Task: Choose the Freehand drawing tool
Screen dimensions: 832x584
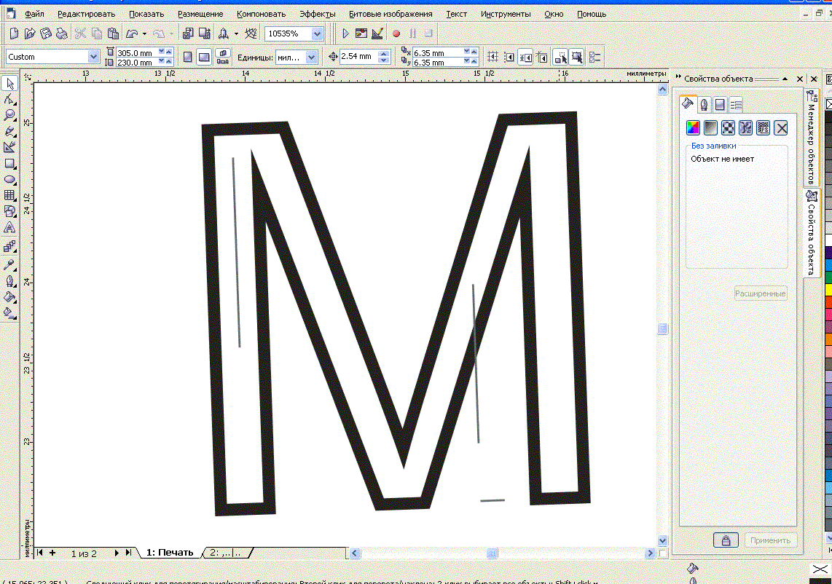Action: pos(9,132)
